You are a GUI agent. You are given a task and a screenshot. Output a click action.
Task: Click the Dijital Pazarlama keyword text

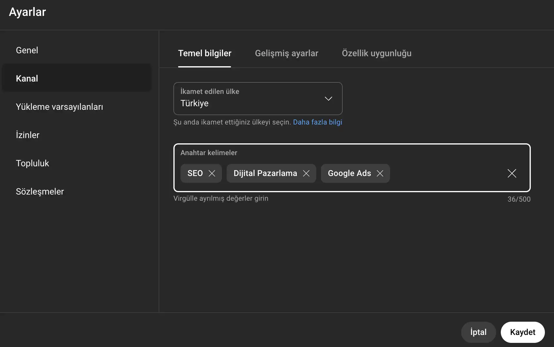point(265,173)
